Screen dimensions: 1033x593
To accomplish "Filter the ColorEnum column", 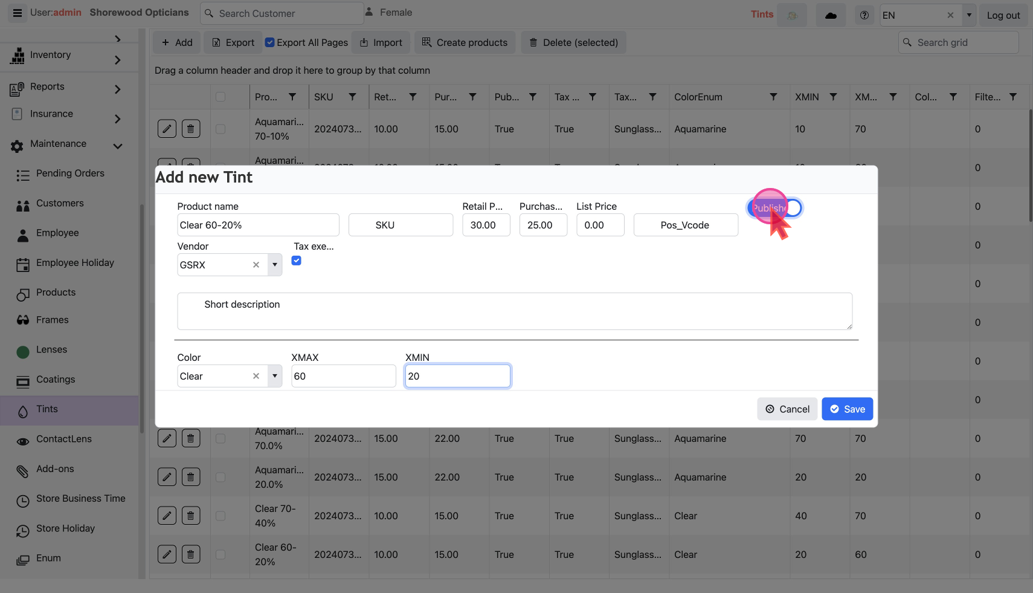I will [773, 97].
